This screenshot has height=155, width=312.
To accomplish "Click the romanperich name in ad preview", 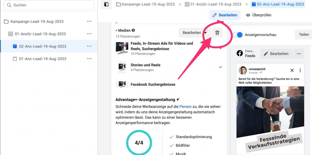I will pyautogui.click(x=257, y=69).
